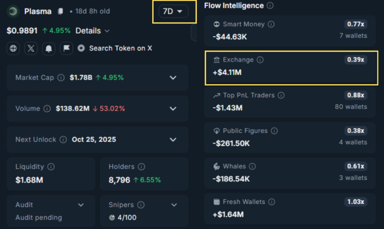
Task: Expand the Market Cap row
Action: tap(173, 78)
